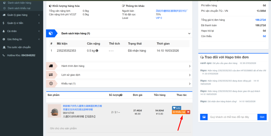Click package code 235235352353 cell
Image resolution: width=271 pixels, height=136 pixels.
(x=66, y=51)
